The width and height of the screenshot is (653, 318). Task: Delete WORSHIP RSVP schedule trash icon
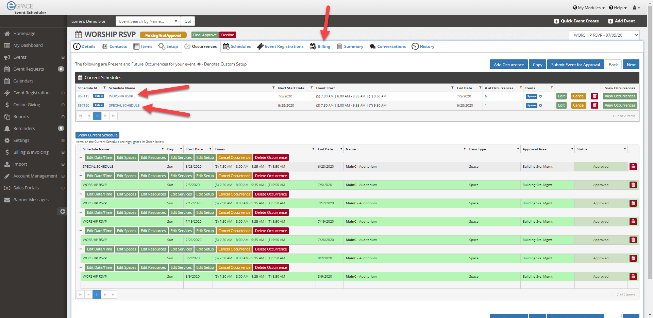595,96
